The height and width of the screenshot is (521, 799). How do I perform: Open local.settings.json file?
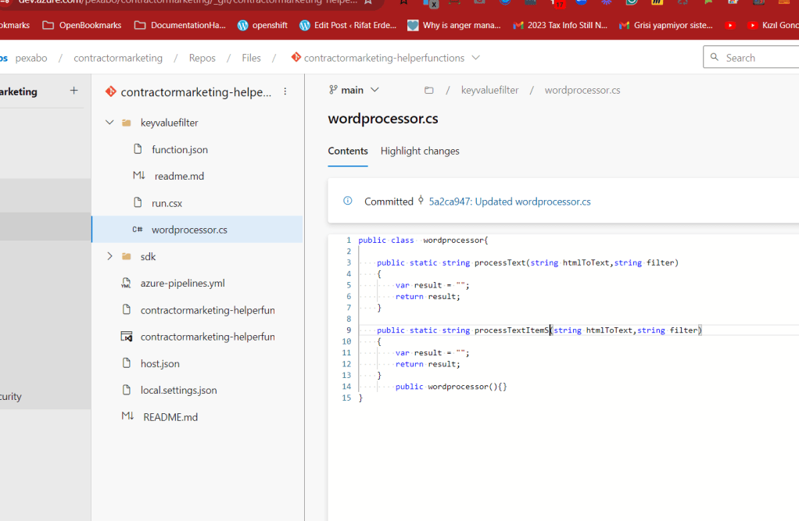point(178,390)
